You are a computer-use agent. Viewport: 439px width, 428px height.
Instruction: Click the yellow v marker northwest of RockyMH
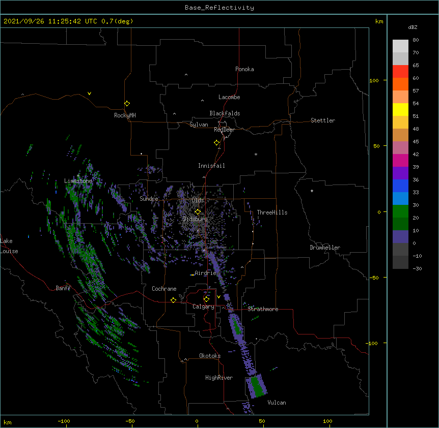coord(89,94)
